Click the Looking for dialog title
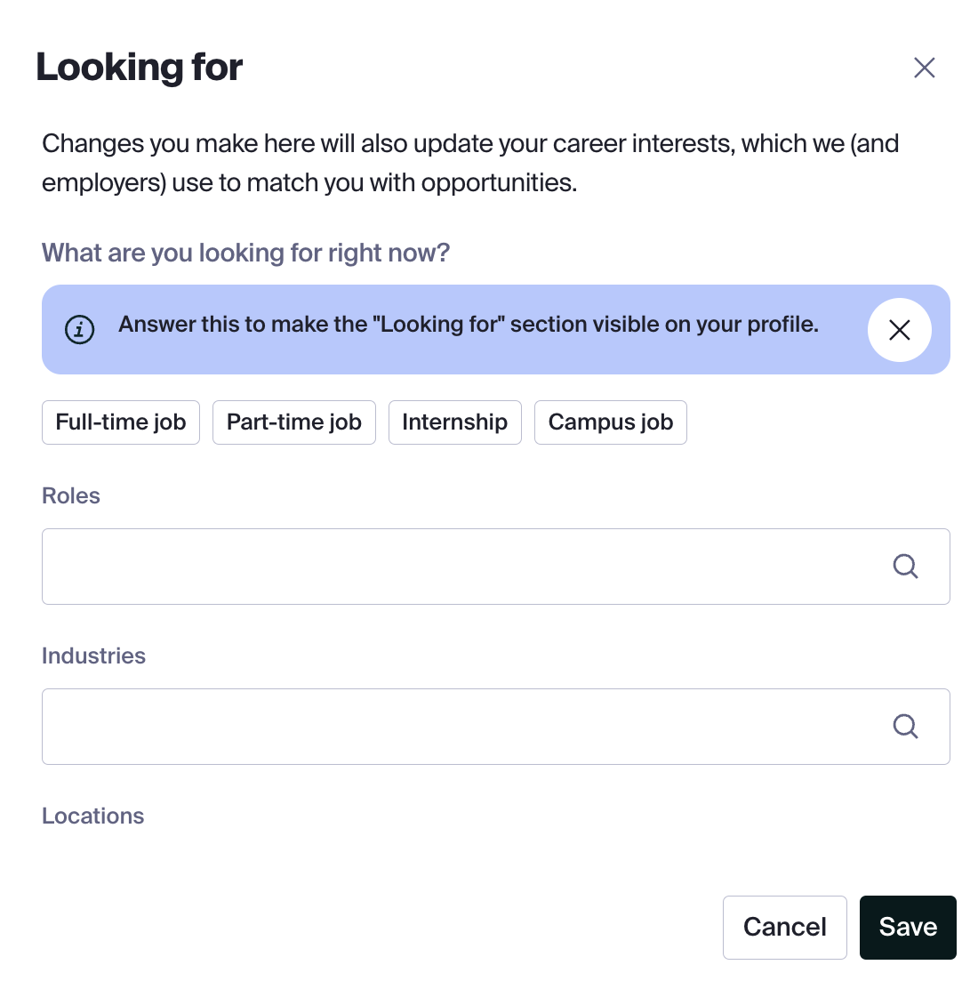Screen dimensions: 978x989 140,68
